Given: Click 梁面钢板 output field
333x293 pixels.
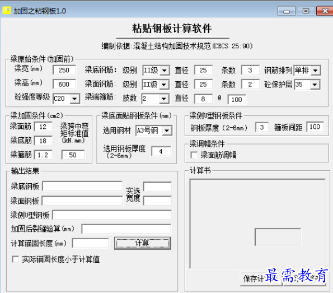Looking at the screenshot, I should 82,201.
